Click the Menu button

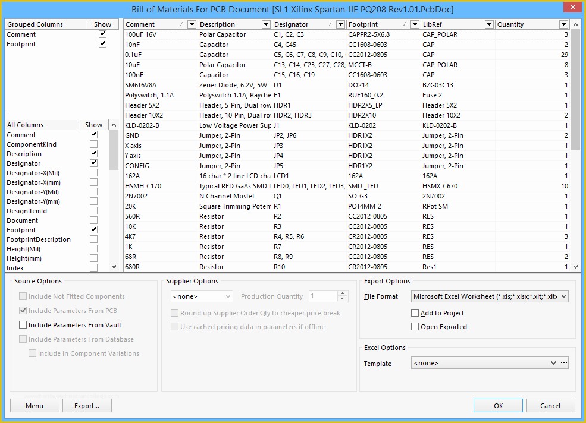point(35,405)
